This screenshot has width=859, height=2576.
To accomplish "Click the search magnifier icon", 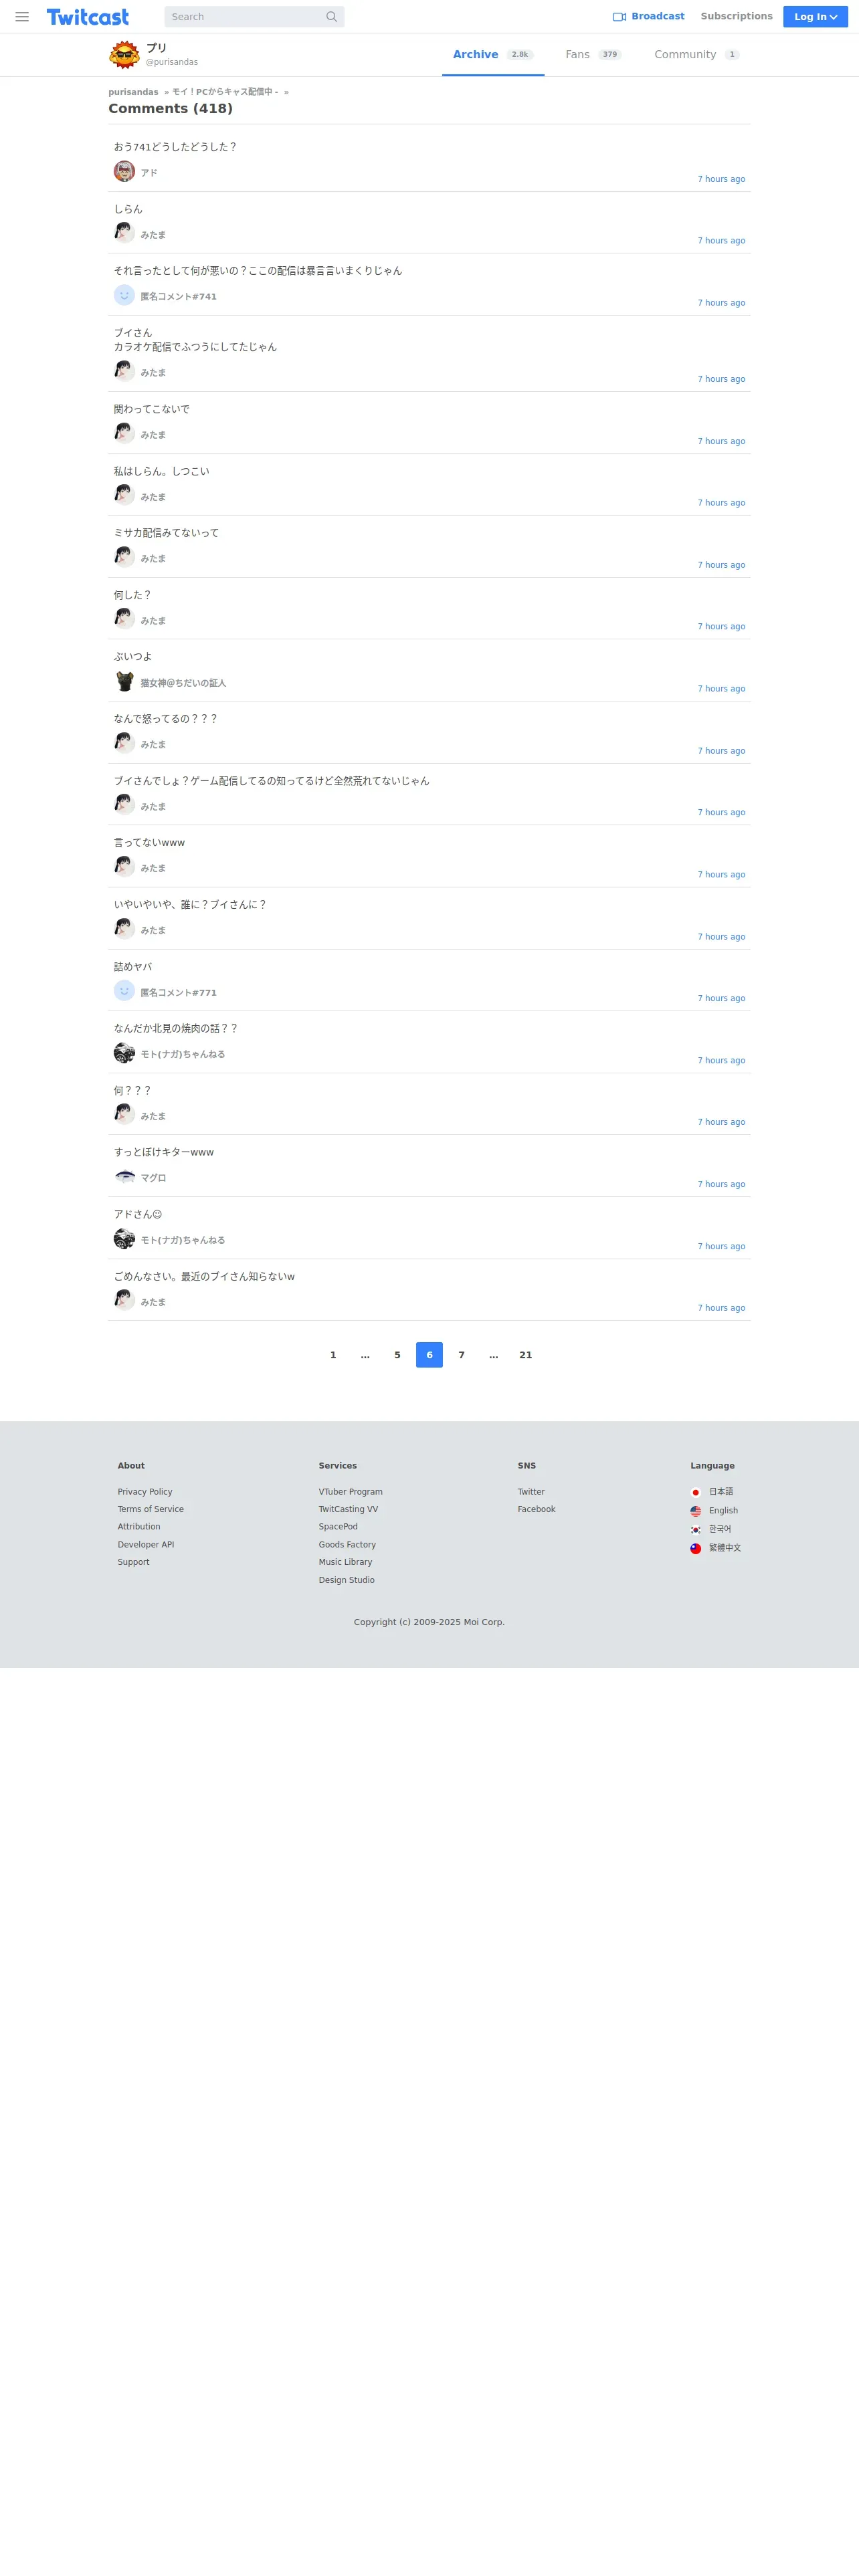I will pyautogui.click(x=331, y=17).
